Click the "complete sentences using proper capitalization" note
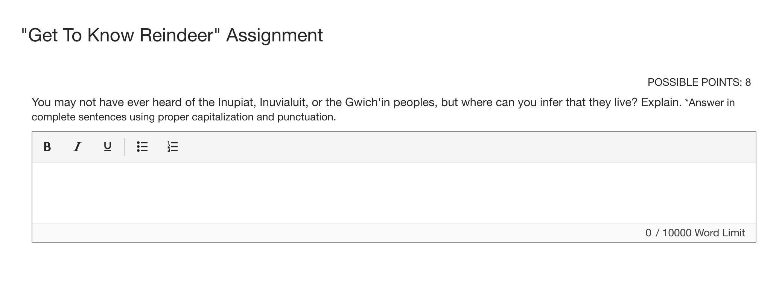 [184, 117]
